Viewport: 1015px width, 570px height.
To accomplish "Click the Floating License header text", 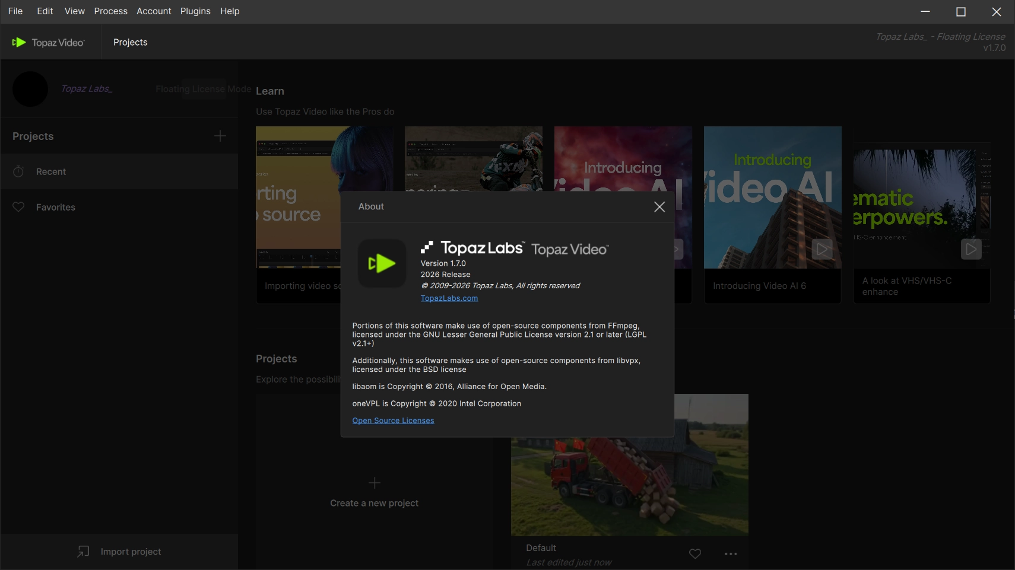I will tap(941, 37).
